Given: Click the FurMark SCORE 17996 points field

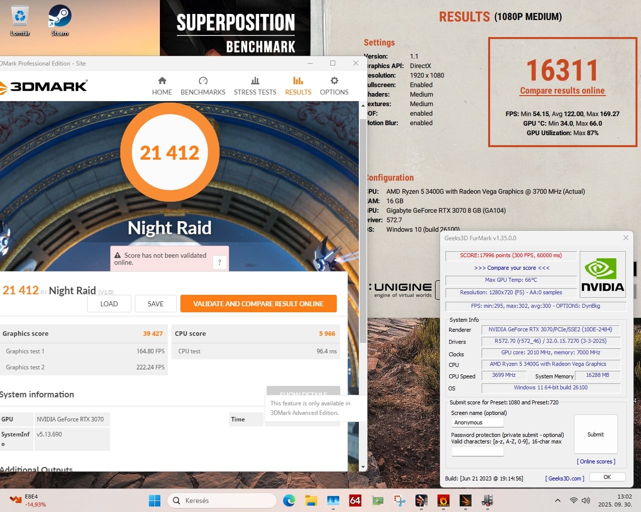Looking at the screenshot, I should click(x=511, y=255).
